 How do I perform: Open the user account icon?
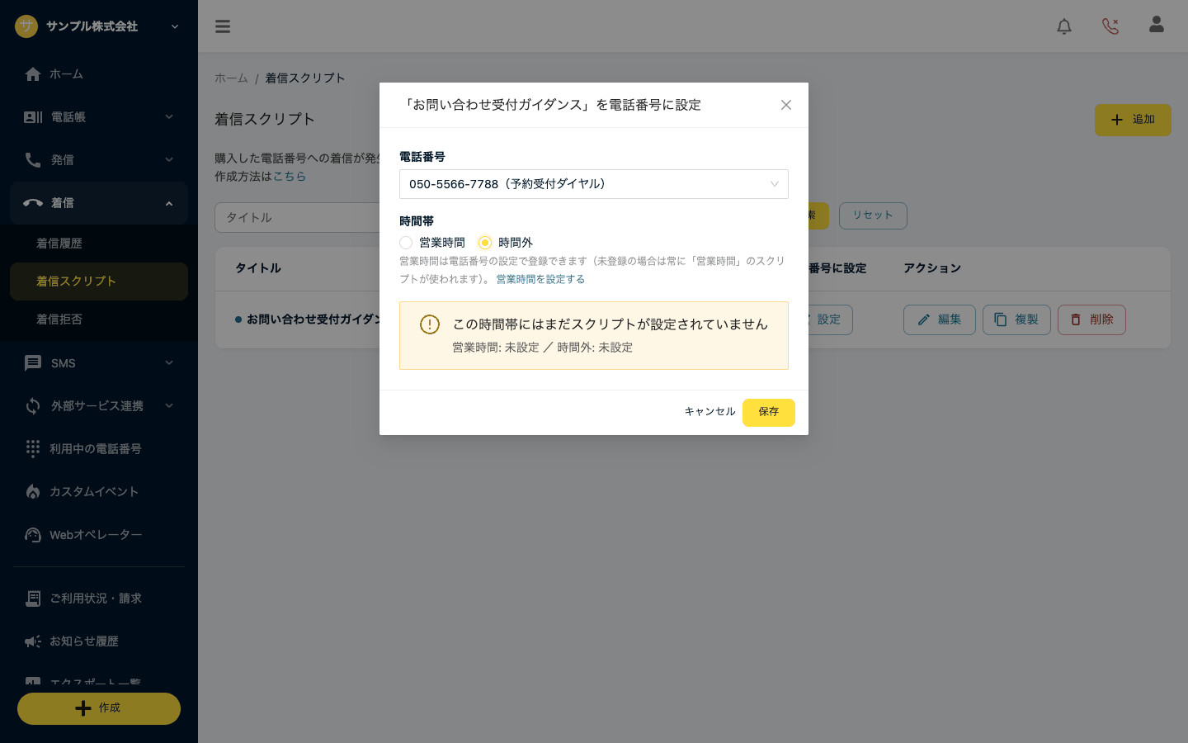click(1157, 25)
